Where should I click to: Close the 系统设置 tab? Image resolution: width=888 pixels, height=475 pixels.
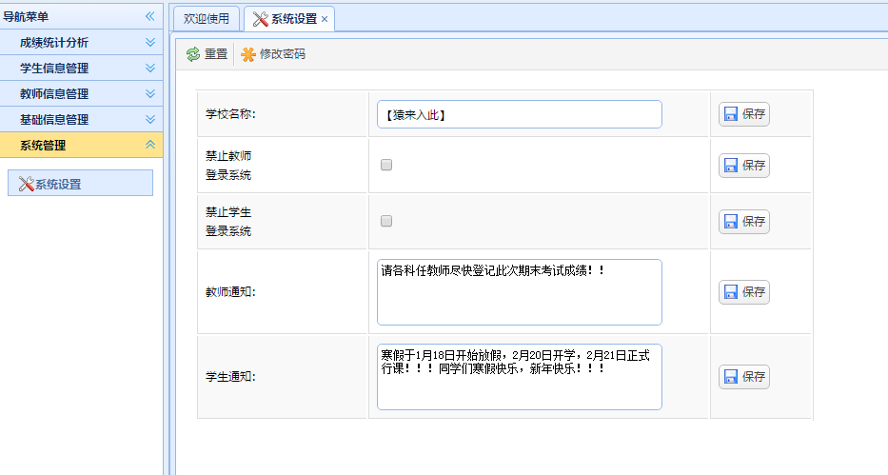(x=325, y=19)
